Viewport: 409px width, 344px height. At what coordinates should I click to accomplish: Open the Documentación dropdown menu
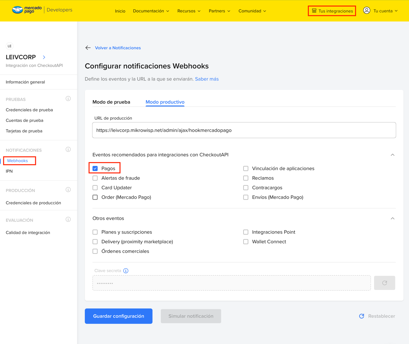point(151,11)
